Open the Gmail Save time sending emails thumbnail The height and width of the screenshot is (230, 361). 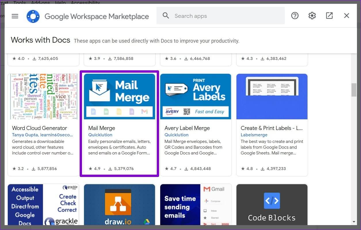[x=196, y=205]
